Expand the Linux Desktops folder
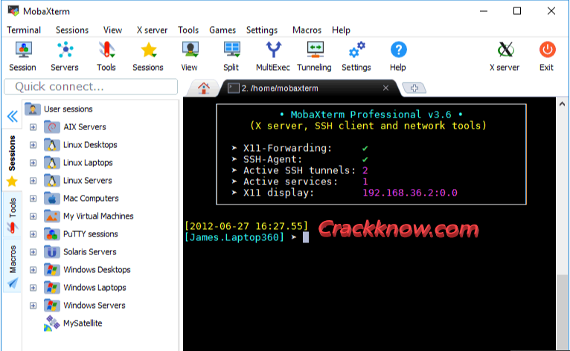570x351 pixels. coord(33,145)
